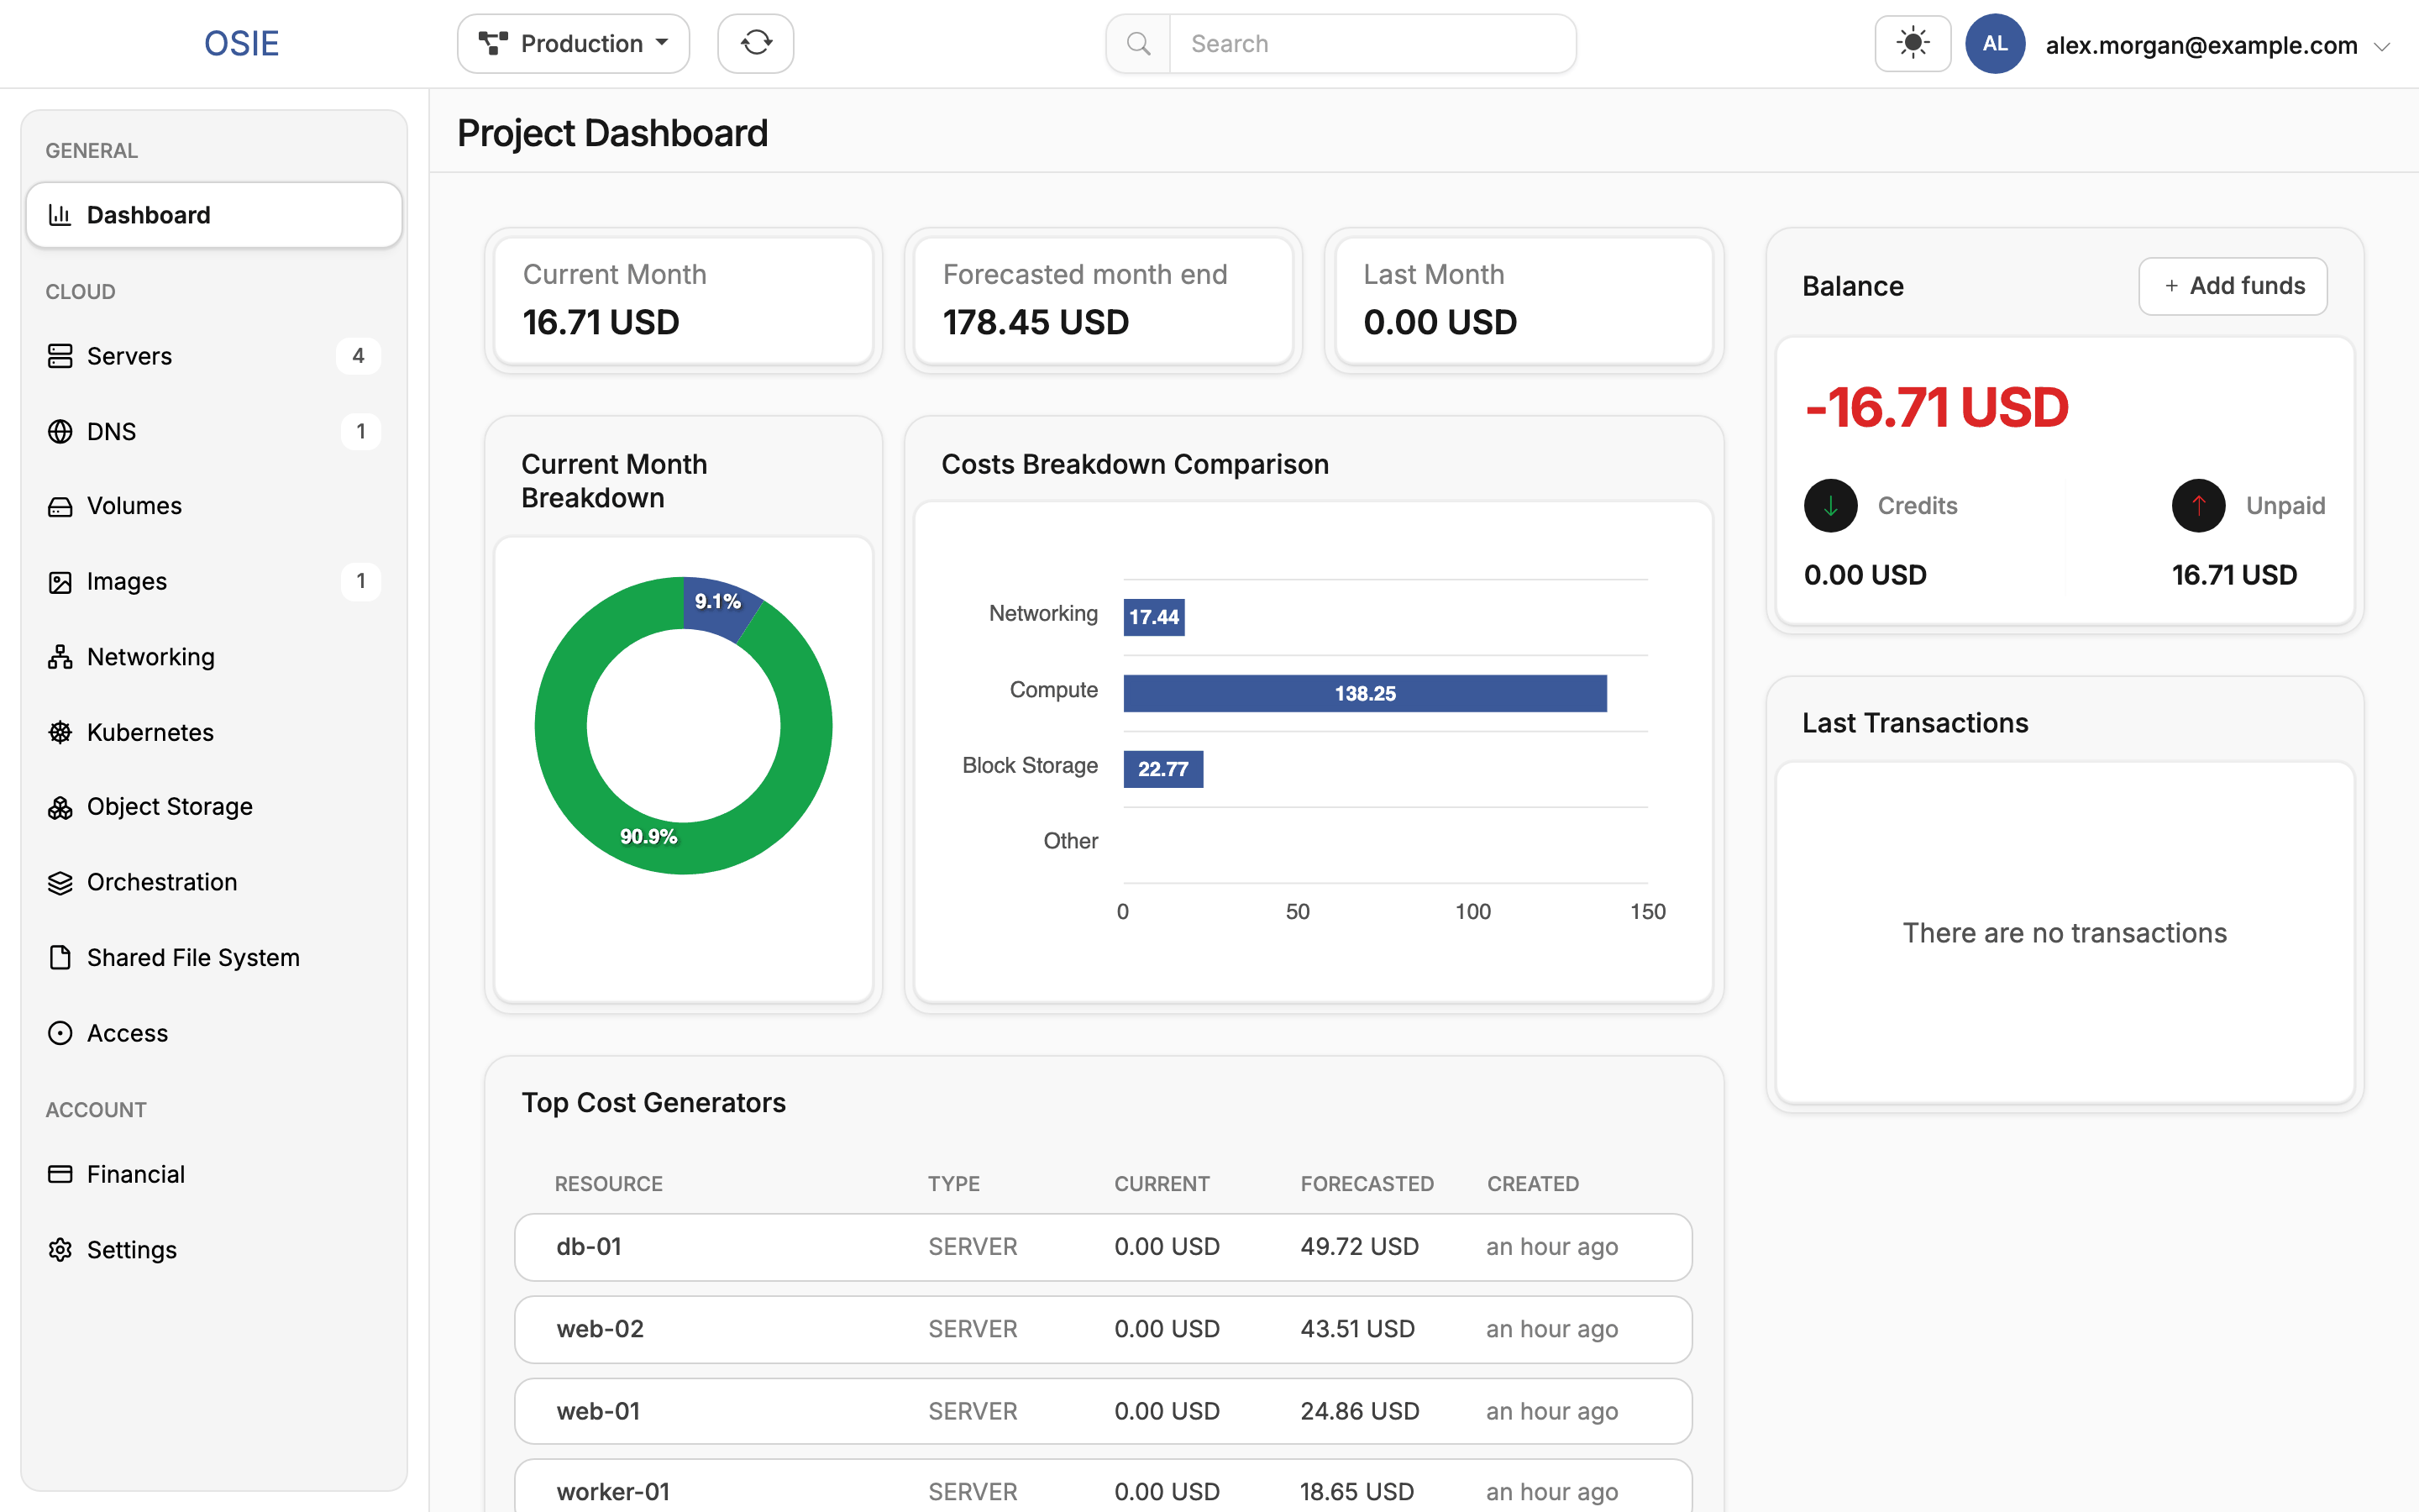Open the db-01 resource row
Screen dimensions: 2419x1512
[x=1103, y=1247]
